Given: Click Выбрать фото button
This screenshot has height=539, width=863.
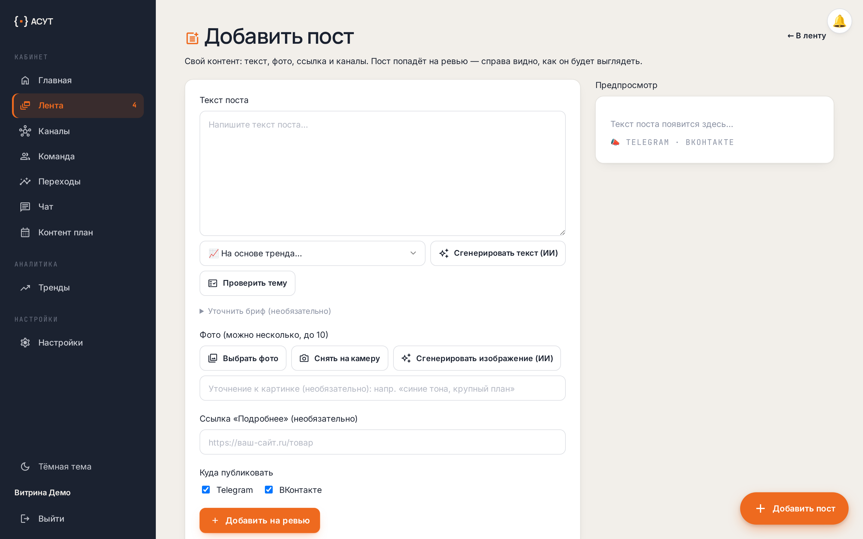Looking at the screenshot, I should (x=243, y=358).
